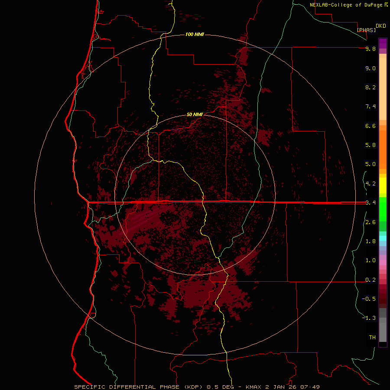Click the 7.4 scale label
The image size is (390, 390).
click(370, 107)
